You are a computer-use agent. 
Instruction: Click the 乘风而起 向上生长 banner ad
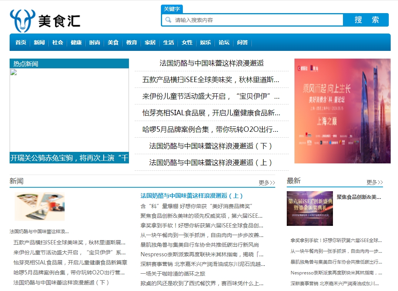pos(343,111)
